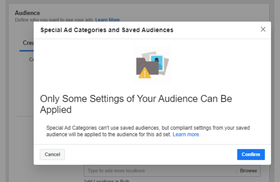The image size is (280, 182).
Task: Dismiss the dialog using Cancel
Action: tap(52, 154)
